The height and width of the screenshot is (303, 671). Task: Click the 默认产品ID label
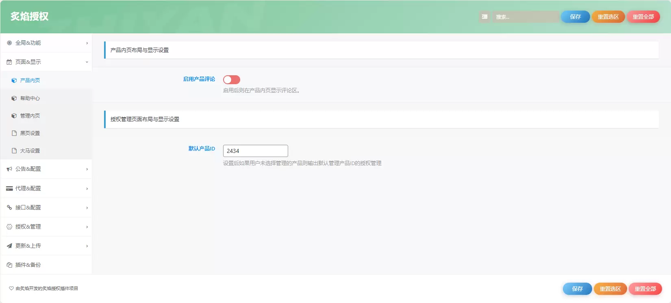[202, 148]
